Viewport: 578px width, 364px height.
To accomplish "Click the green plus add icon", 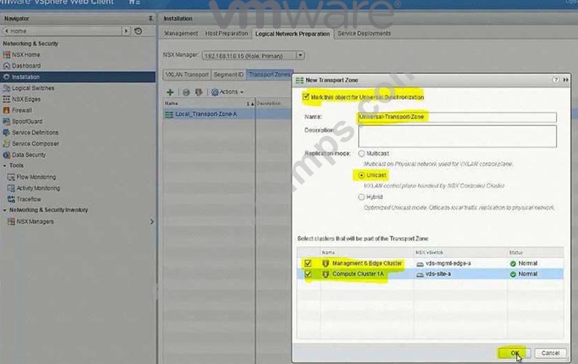I will click(170, 92).
